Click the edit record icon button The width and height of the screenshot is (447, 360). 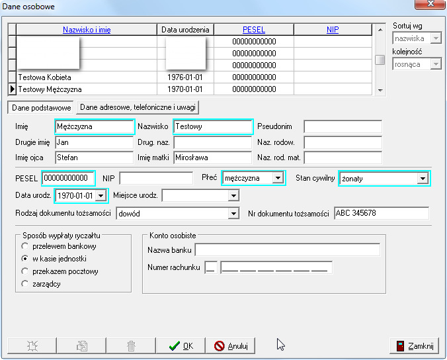(x=81, y=345)
